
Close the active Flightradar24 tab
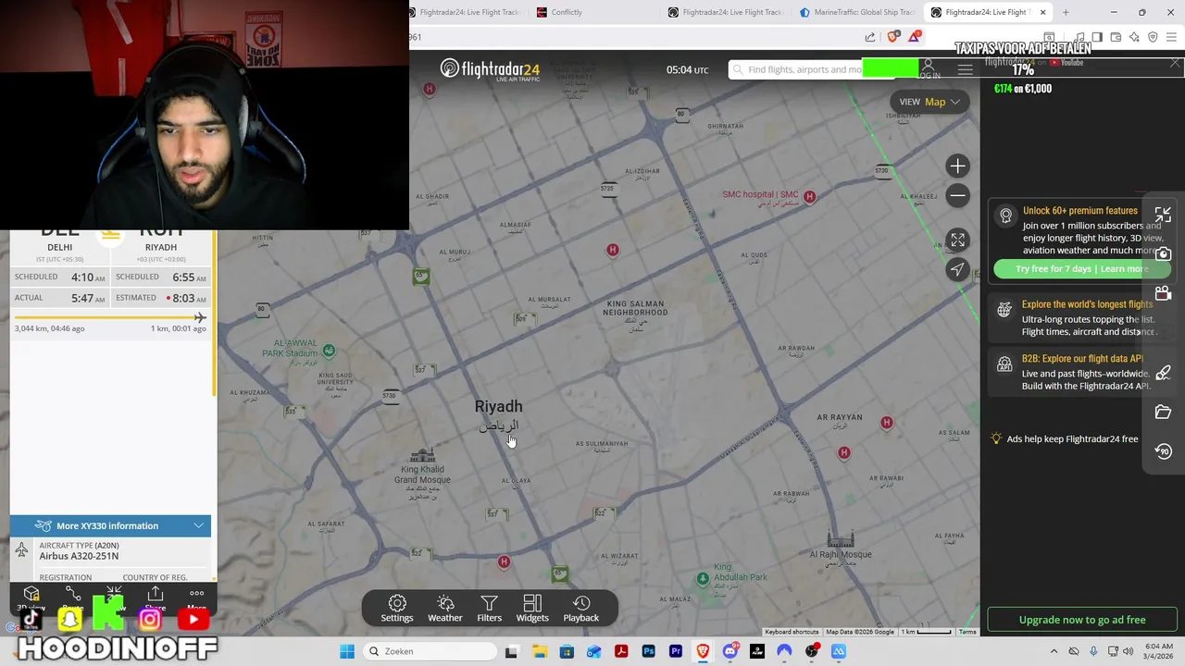[1042, 12]
